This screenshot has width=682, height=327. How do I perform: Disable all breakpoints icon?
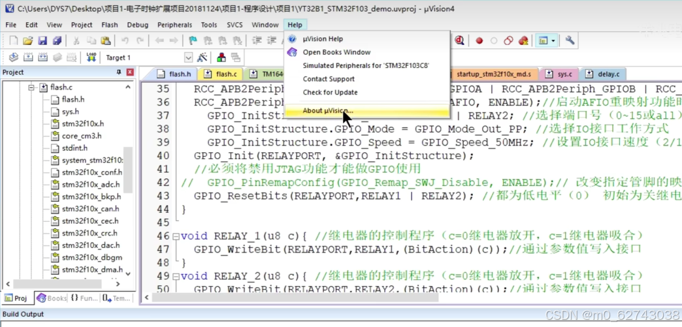(508, 40)
